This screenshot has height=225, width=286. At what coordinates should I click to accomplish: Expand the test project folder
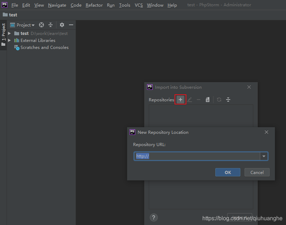[x=9, y=34]
